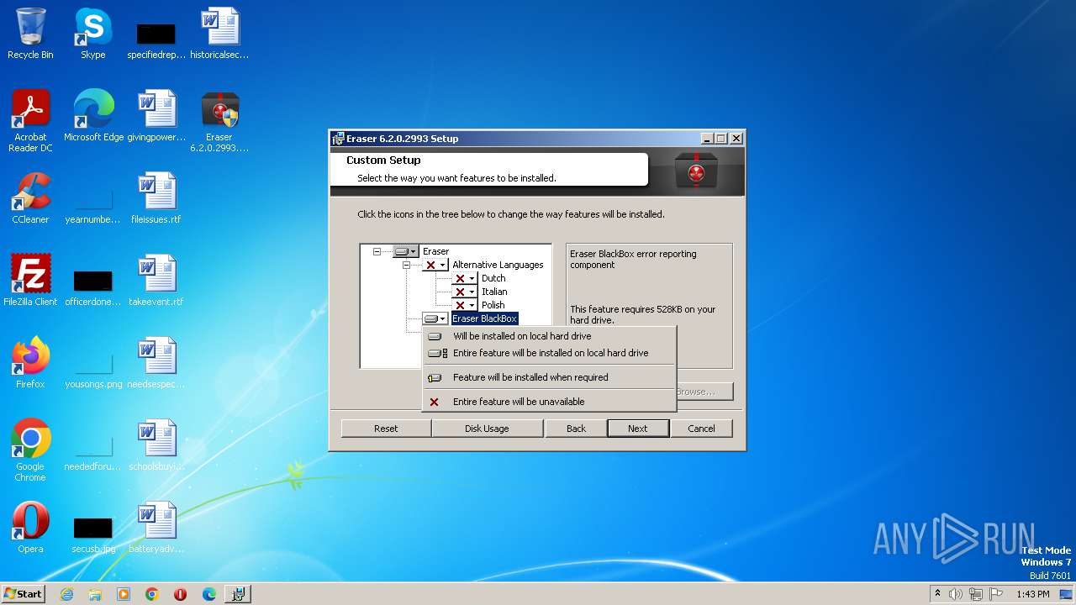Show hidden system tray icons
The image size is (1076, 605).
(x=938, y=594)
